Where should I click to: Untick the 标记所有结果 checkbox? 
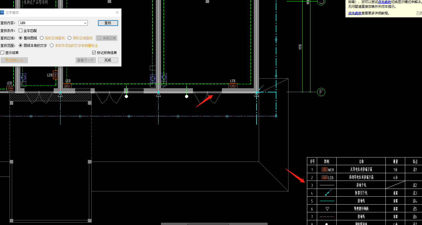pos(94,53)
